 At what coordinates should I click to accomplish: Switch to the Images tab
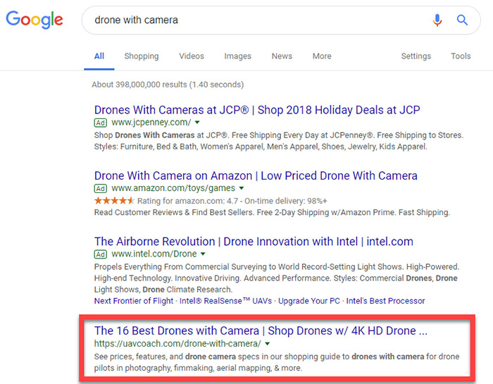pyautogui.click(x=238, y=56)
